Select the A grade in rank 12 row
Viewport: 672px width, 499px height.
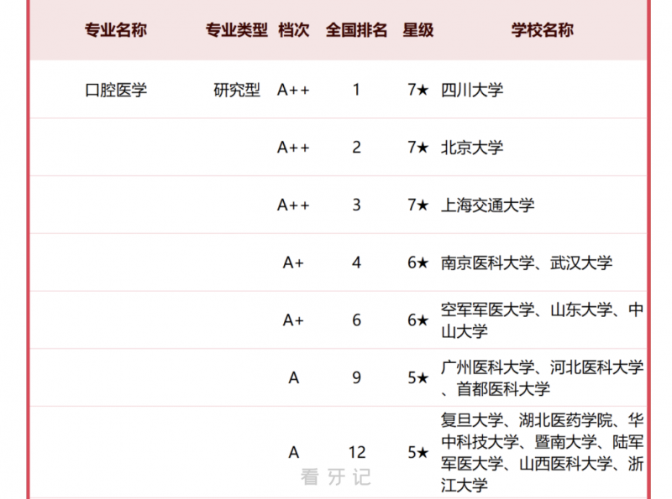(293, 452)
